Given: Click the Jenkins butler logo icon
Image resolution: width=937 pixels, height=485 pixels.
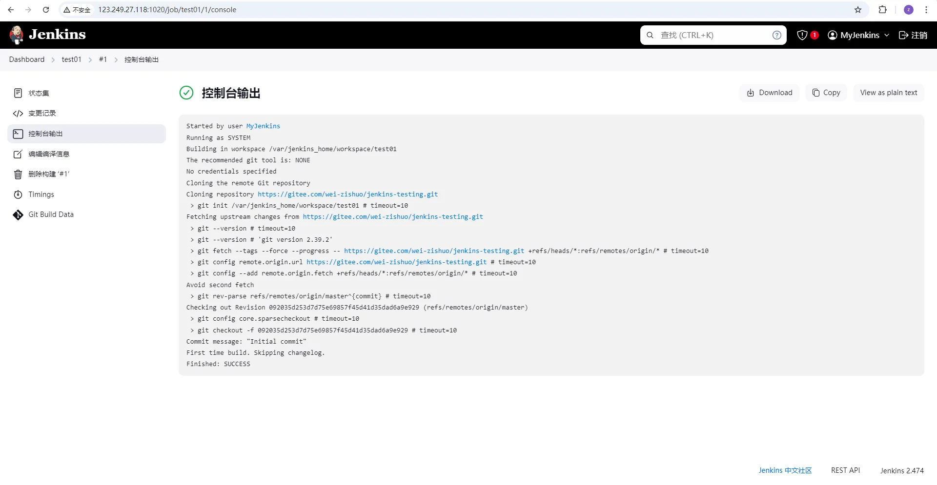Looking at the screenshot, I should pyautogui.click(x=17, y=35).
